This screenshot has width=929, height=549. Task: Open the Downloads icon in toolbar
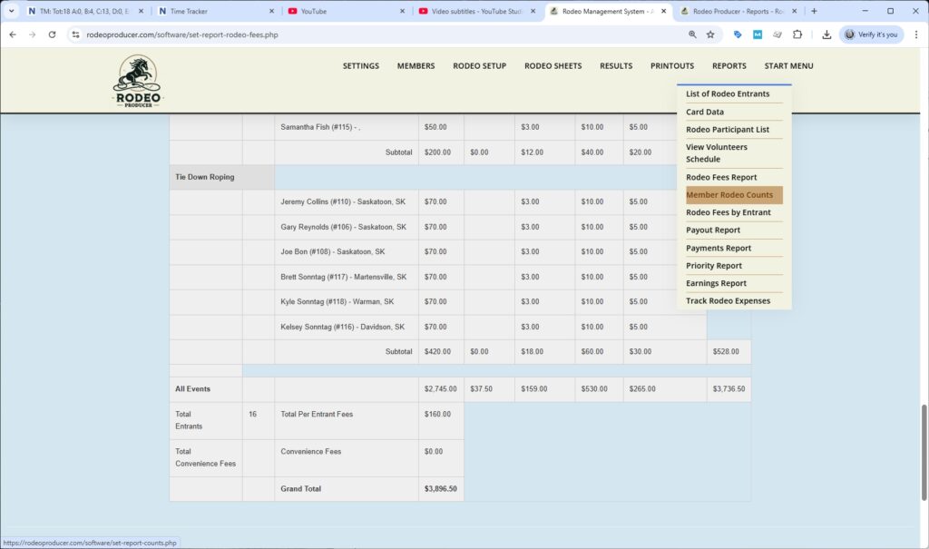826,34
